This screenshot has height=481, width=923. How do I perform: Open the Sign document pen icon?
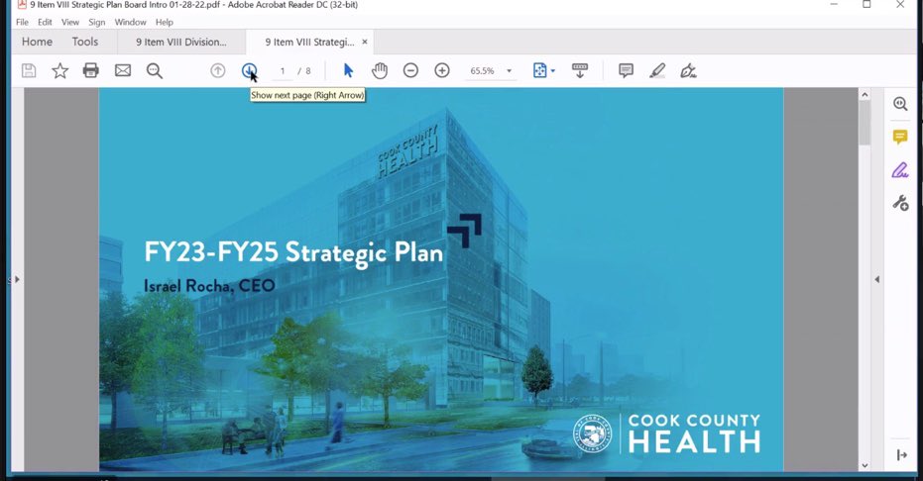point(688,71)
